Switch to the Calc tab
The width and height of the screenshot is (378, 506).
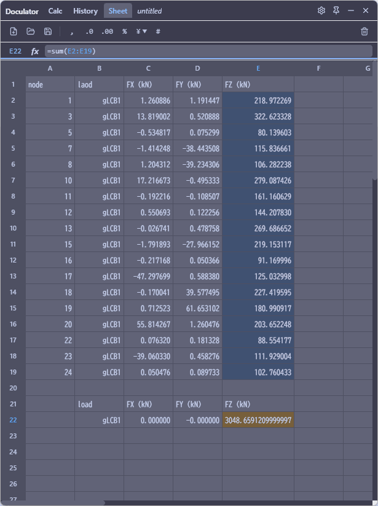[55, 11]
